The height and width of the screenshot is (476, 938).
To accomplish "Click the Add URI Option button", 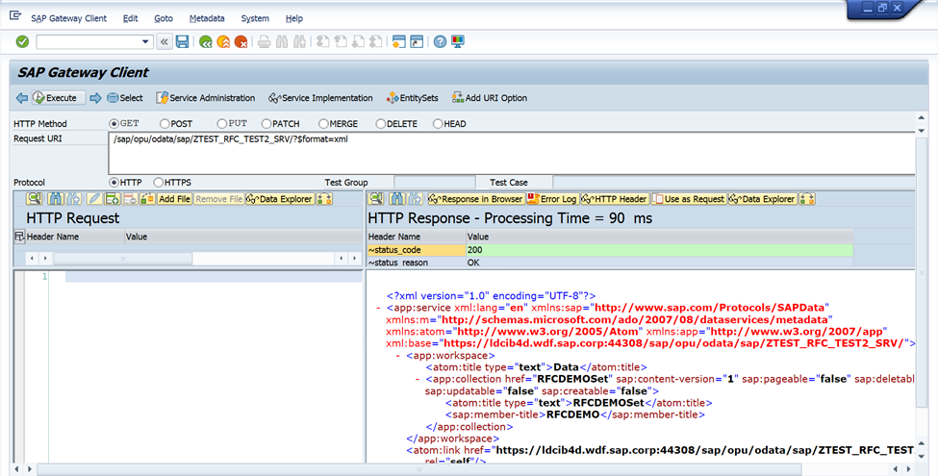I will tap(490, 98).
